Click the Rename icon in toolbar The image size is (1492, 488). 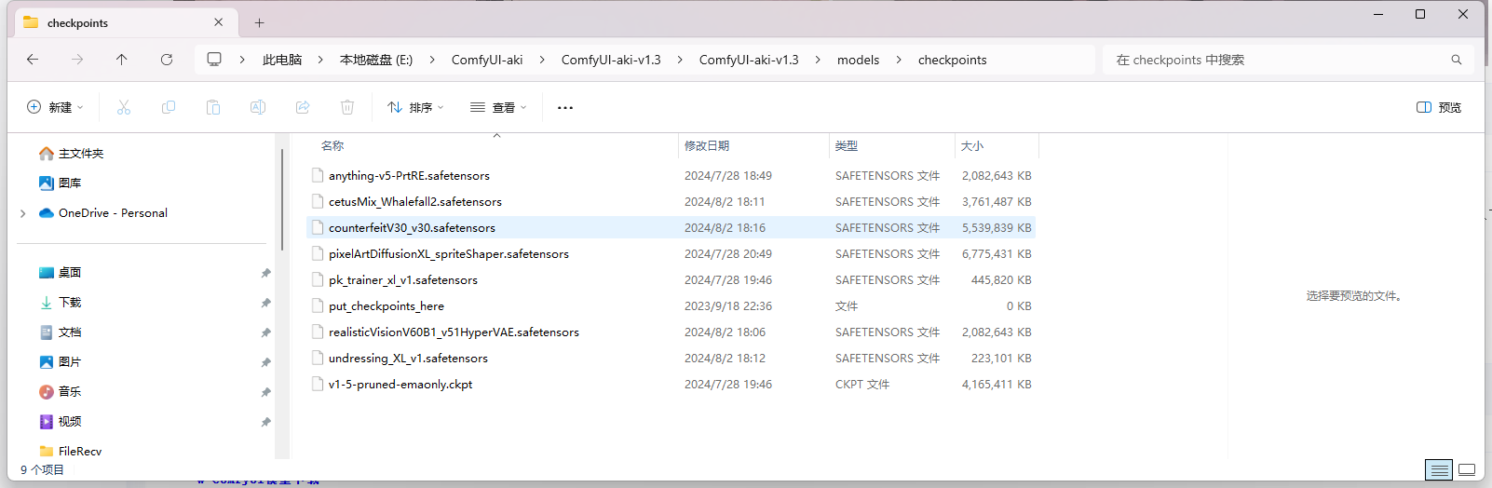[x=258, y=107]
